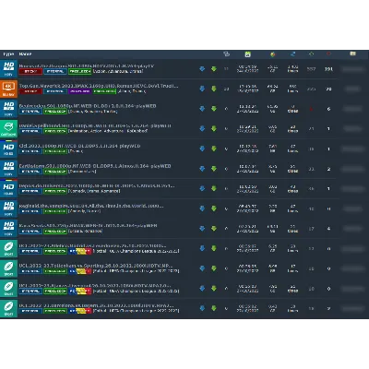
Task: Click the genre text under Daniel Spellbound
Action: [108, 131]
